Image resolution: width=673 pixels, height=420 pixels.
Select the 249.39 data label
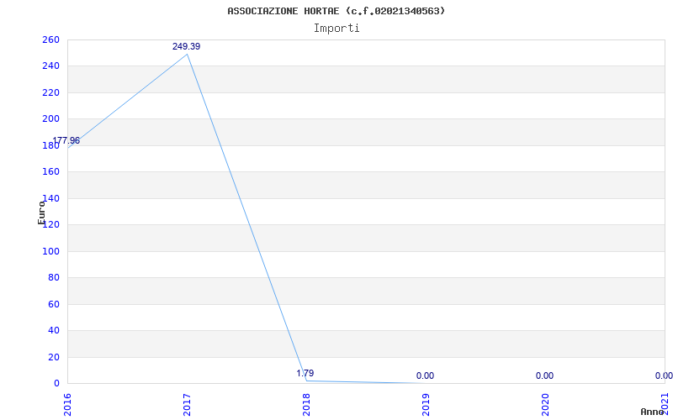[186, 46]
